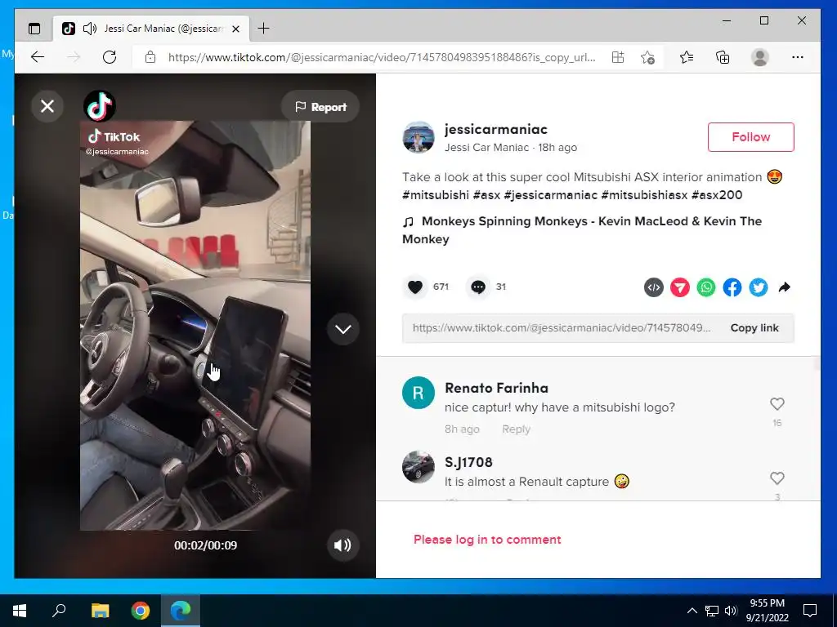
Task: Mute the video sound
Action: [x=342, y=545]
